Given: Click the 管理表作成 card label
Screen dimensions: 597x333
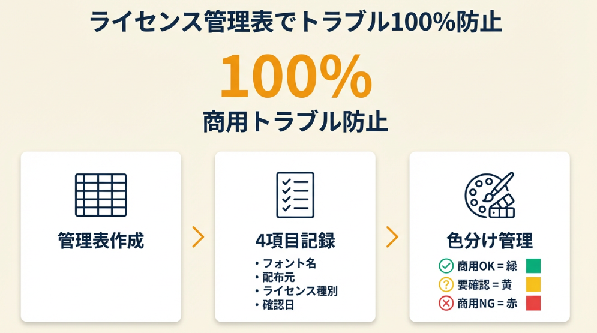Looking at the screenshot, I should (x=101, y=241).
